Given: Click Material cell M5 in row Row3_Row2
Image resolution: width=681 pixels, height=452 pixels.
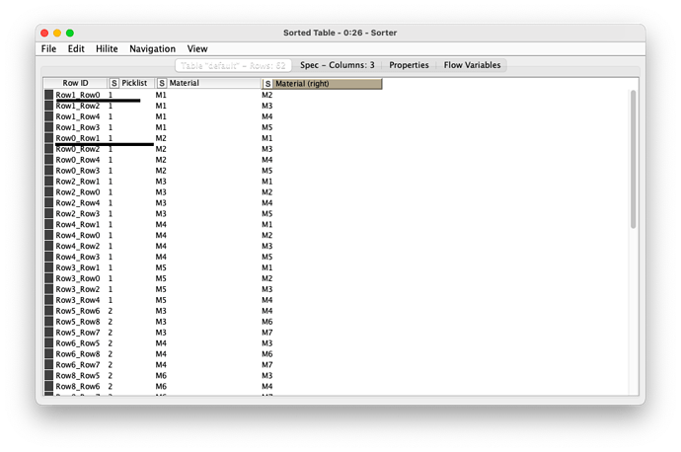Looking at the screenshot, I should click(161, 289).
